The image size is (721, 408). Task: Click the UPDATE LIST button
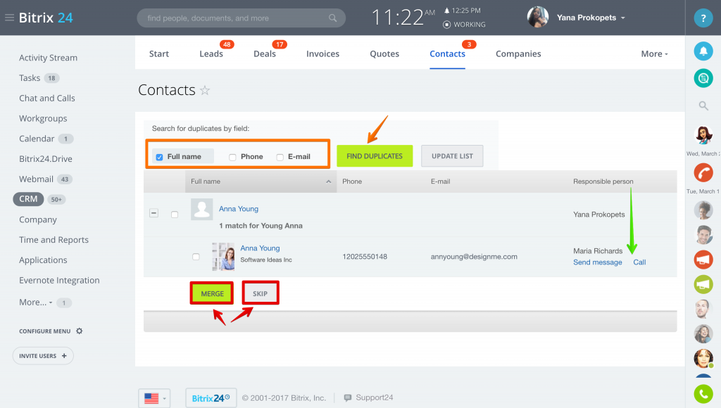pyautogui.click(x=452, y=156)
